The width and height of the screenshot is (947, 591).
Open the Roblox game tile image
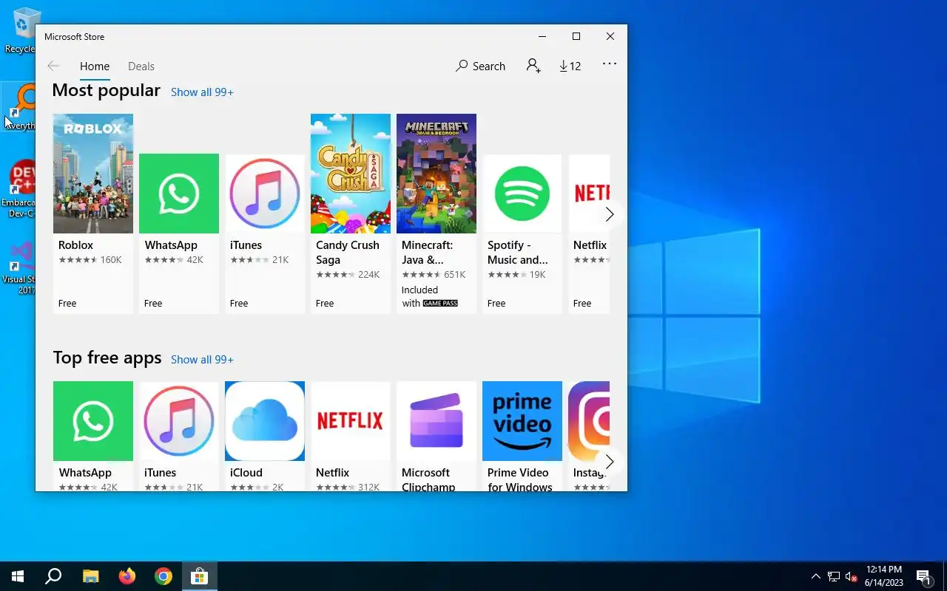tap(93, 174)
